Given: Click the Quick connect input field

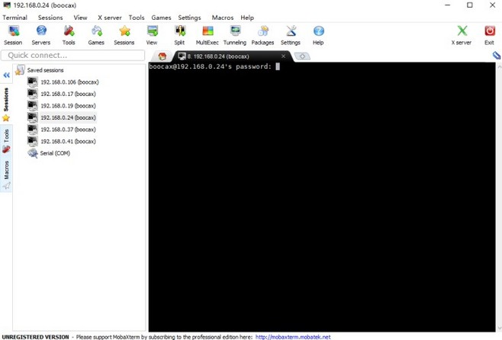Looking at the screenshot, I should 73,56.
